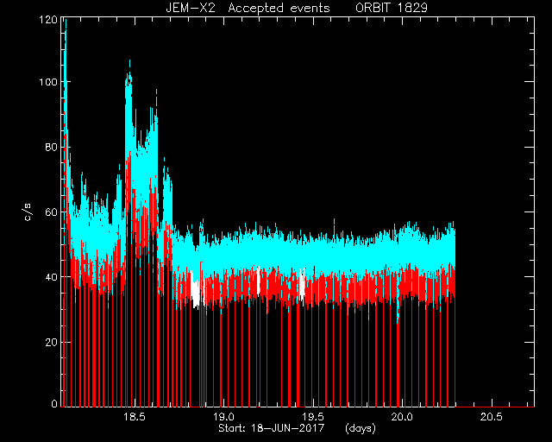Image resolution: width=552 pixels, height=442 pixels.
Task: Click the 19.5 x-axis tick label
Action: pos(313,417)
